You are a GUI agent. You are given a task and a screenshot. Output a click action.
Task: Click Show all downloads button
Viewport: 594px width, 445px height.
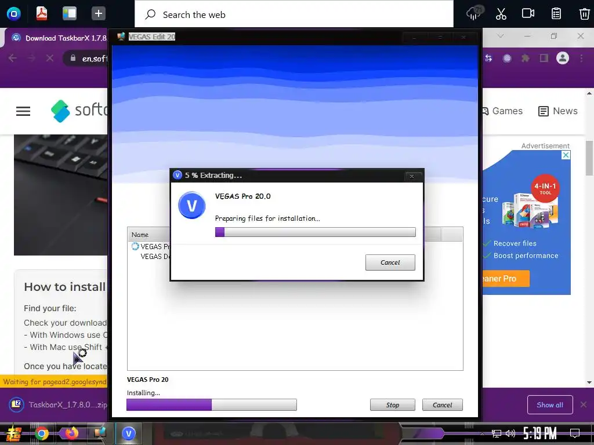coord(550,405)
